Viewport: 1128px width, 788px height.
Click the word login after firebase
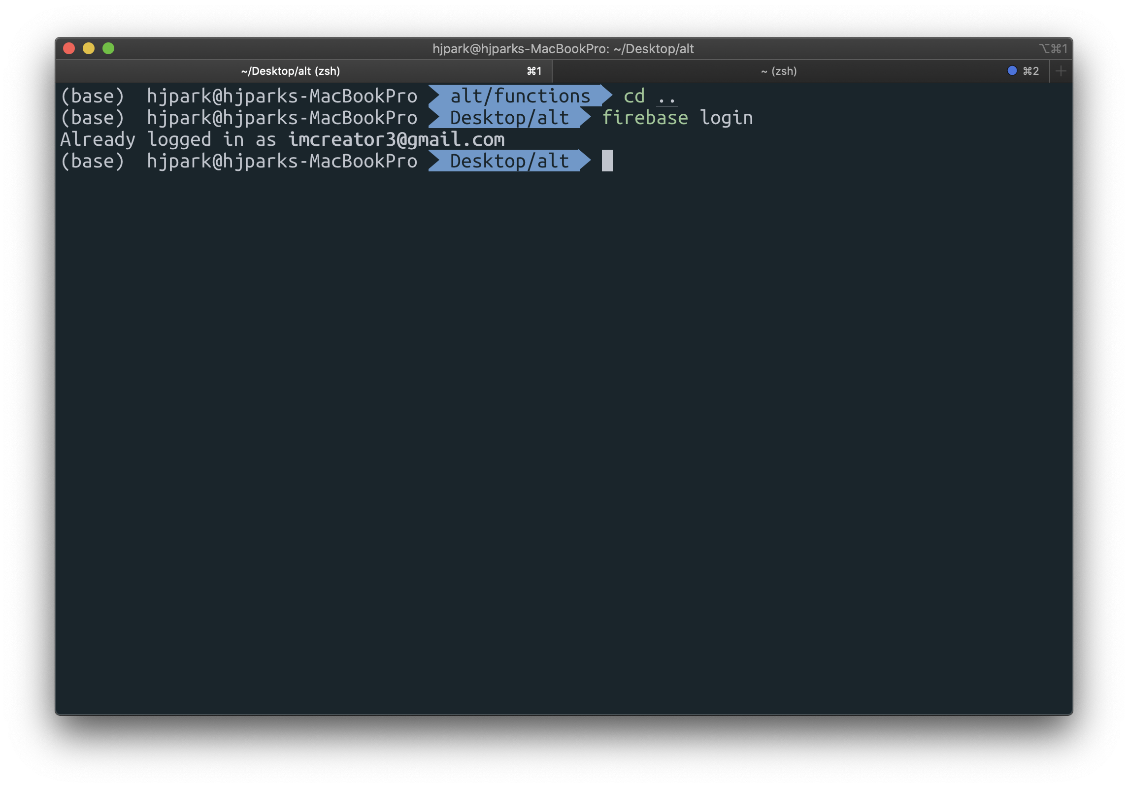(727, 118)
